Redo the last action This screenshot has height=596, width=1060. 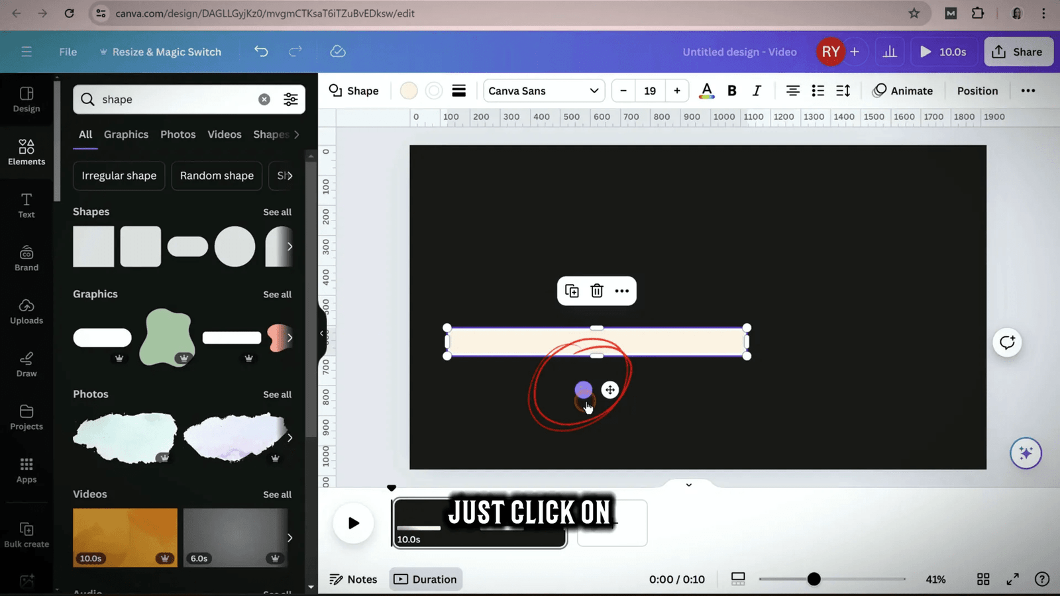295,52
